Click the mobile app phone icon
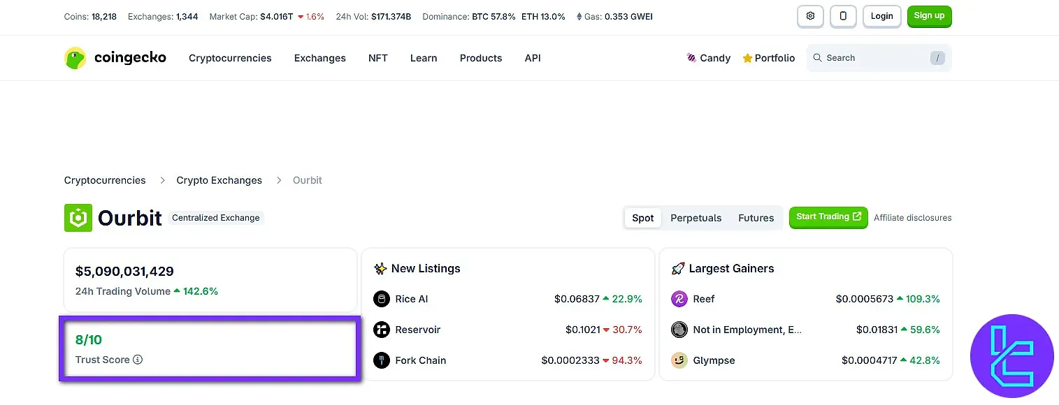The height and width of the screenshot is (405, 1059). [843, 16]
